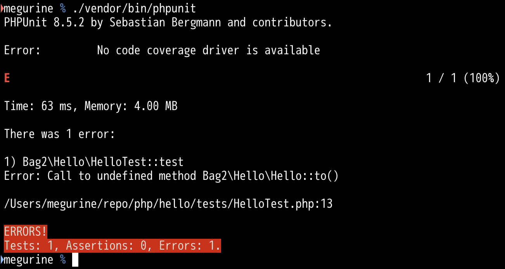Click the red E test result indicator

[7, 78]
